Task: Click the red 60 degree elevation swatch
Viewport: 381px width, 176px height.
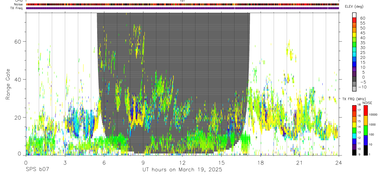Action: [355, 20]
